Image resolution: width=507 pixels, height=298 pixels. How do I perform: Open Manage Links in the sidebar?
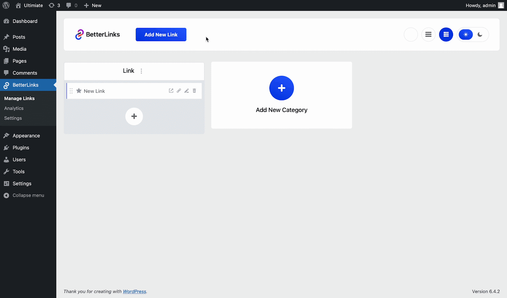pyautogui.click(x=19, y=98)
